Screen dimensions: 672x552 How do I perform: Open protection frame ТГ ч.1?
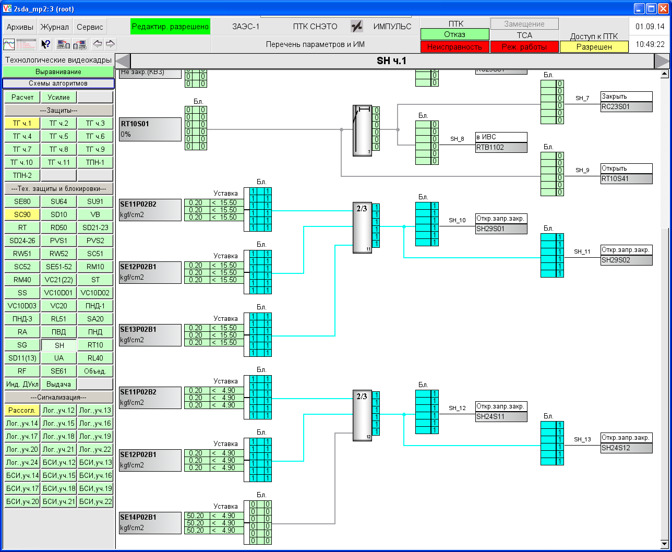click(x=22, y=123)
